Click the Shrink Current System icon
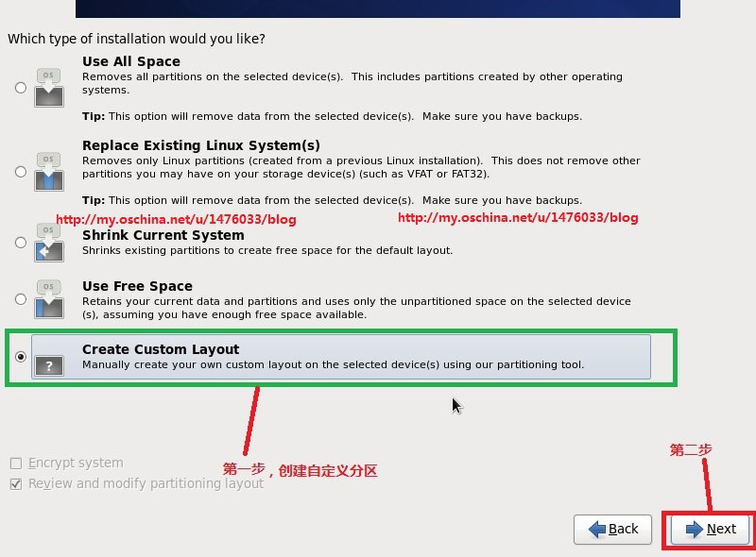 click(x=49, y=243)
